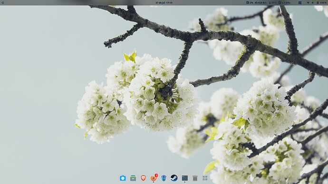Image resolution: width=328 pixels, height=184 pixels.
Task: Click the network speed indicator
Action: [260, 3]
